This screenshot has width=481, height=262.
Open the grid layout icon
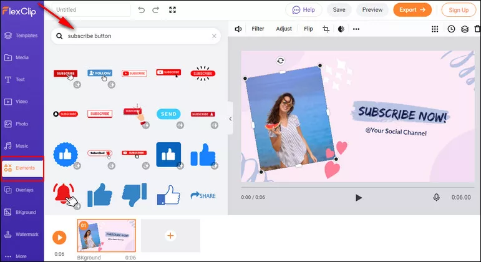pos(435,29)
